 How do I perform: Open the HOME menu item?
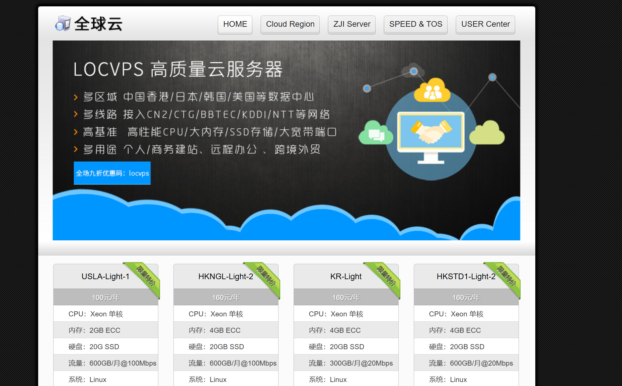(235, 24)
